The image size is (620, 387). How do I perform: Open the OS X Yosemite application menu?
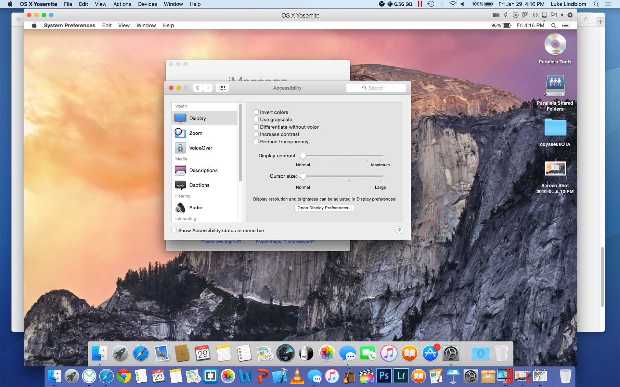[38, 4]
